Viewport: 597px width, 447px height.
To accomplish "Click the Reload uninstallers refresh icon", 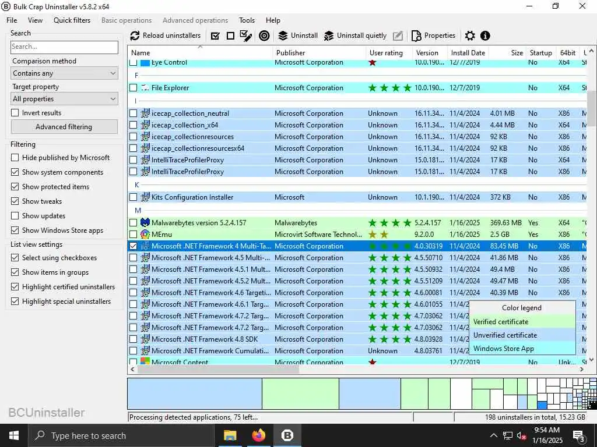I will [135, 36].
